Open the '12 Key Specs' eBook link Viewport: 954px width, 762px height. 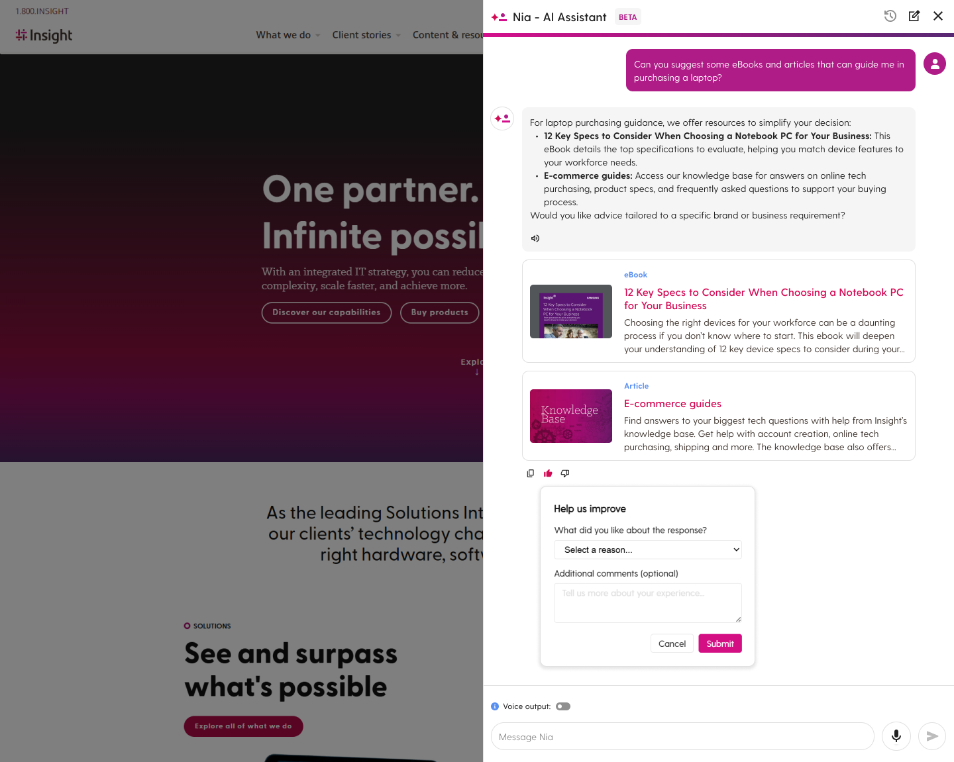(763, 299)
